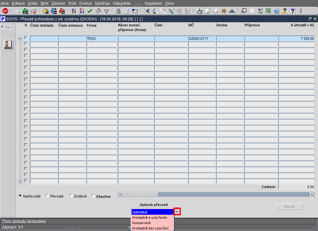Open the Akce menu

[5, 3]
